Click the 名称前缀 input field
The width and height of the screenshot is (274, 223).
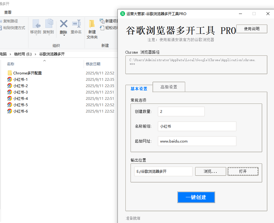click(197, 126)
